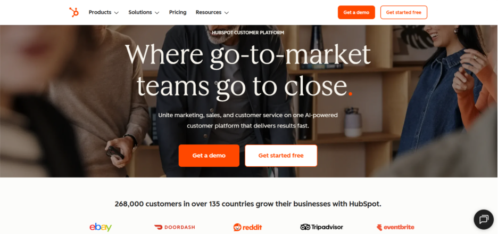The height and width of the screenshot is (234, 498).
Task: Open the live chat widget icon
Action: click(x=484, y=220)
